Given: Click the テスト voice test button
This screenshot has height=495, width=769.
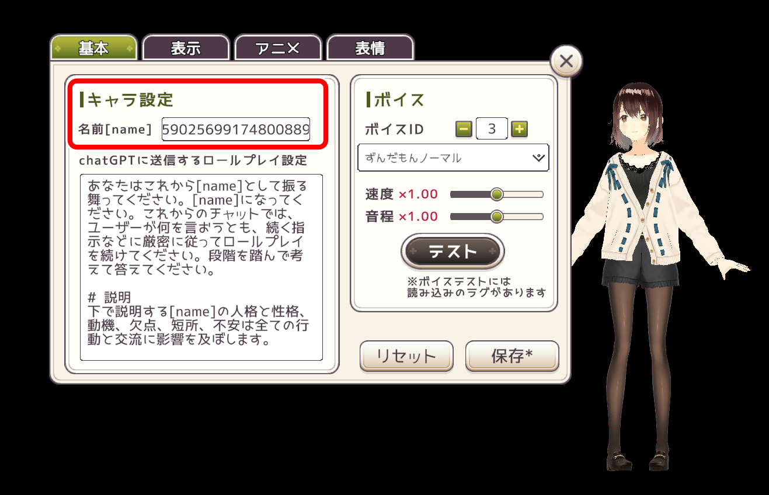Looking at the screenshot, I should click(x=453, y=252).
